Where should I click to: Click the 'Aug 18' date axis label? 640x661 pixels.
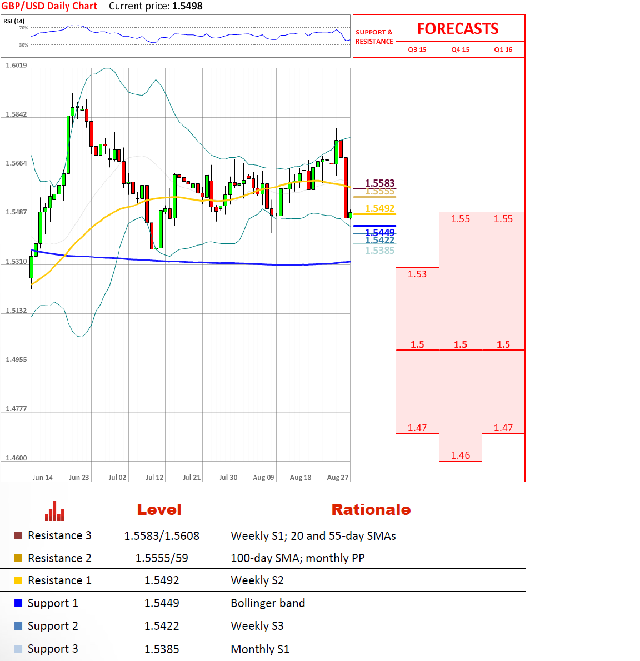[301, 477]
